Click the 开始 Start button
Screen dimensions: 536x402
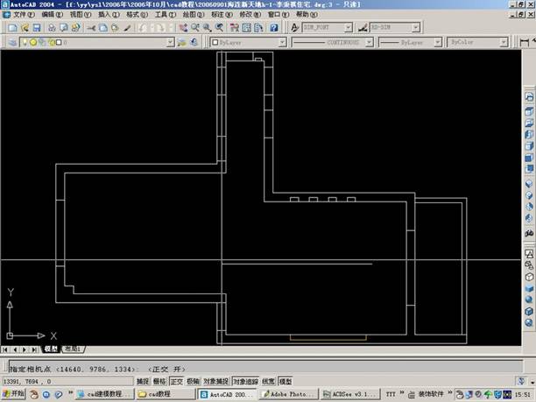pyautogui.click(x=14, y=395)
